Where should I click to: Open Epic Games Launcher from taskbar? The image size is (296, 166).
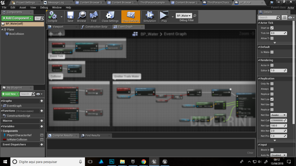click(133, 162)
